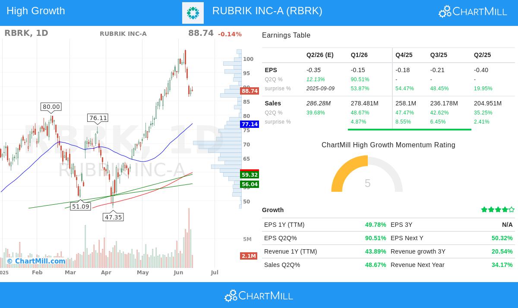Select the -0.14% daily change value

[x=230, y=34]
